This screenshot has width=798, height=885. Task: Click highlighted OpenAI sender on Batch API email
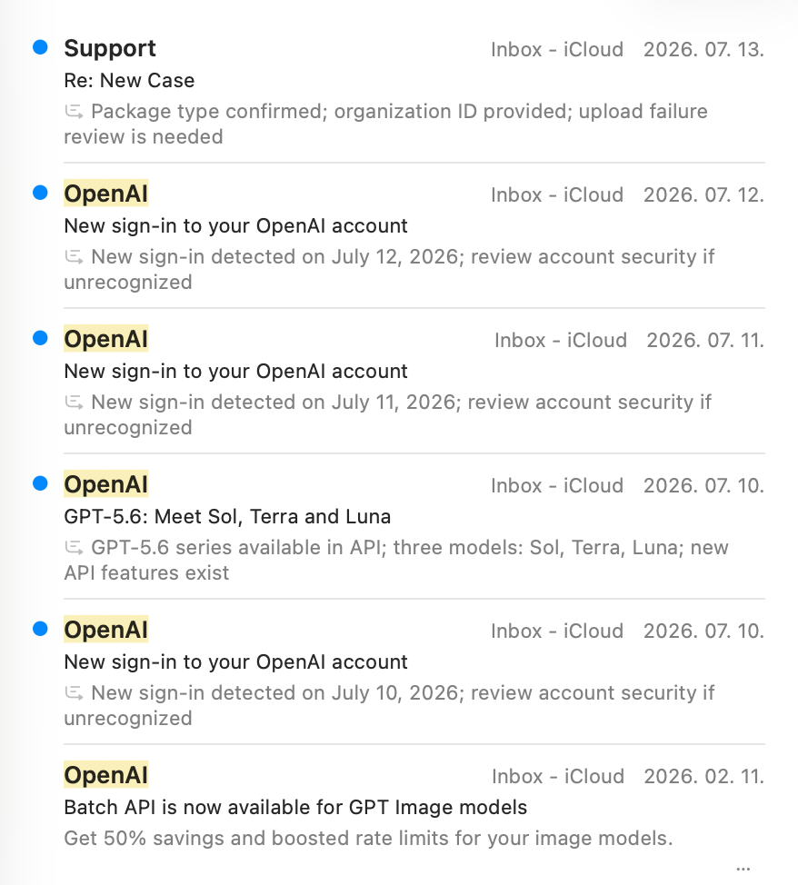[x=106, y=775]
